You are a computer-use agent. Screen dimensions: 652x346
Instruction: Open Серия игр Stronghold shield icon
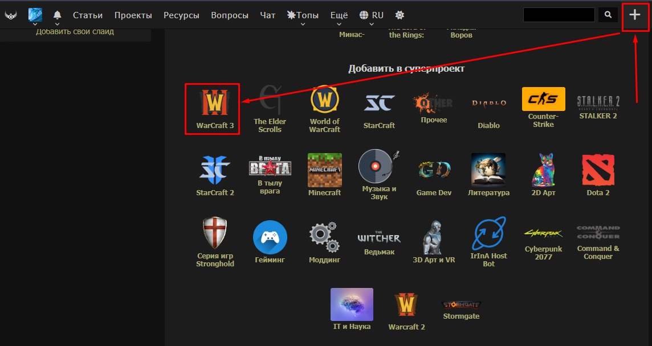click(215, 233)
